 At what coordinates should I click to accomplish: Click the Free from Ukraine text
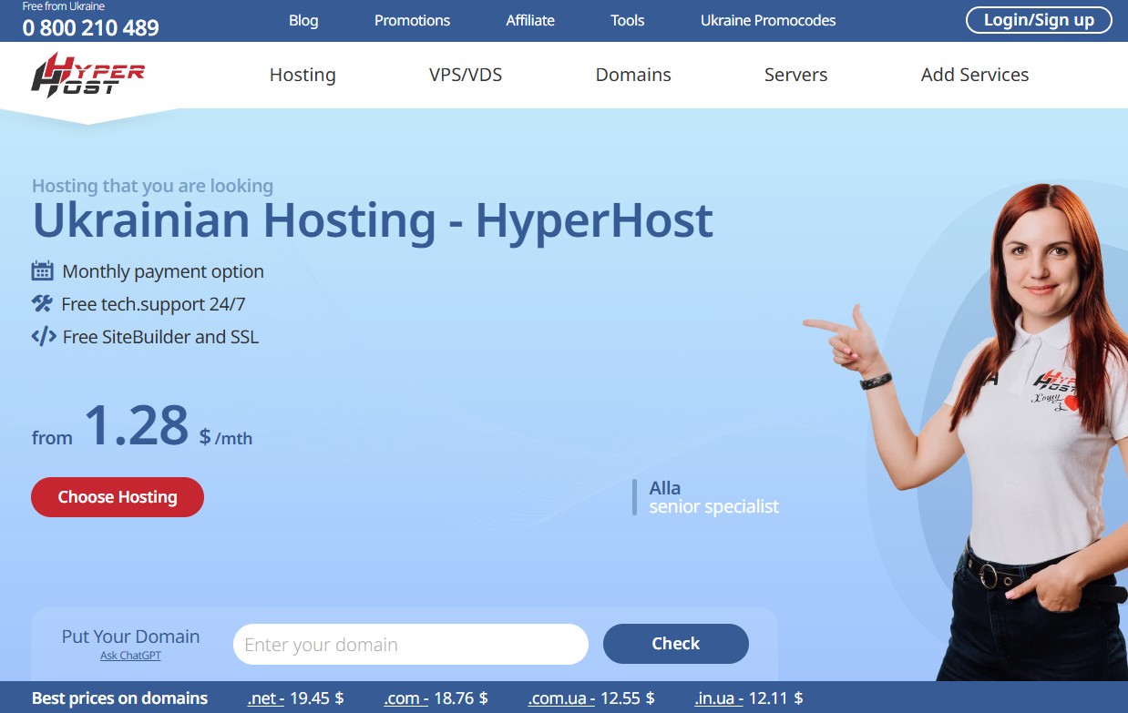(64, 6)
